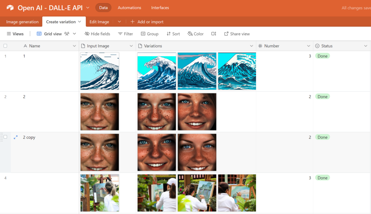Open first wave variation thumbnail in row 1

[157, 71]
